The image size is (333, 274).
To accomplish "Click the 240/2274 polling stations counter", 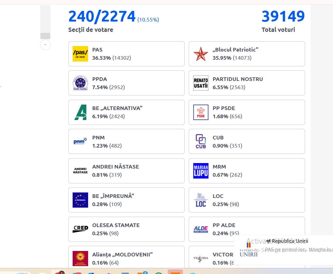I will pos(102,17).
